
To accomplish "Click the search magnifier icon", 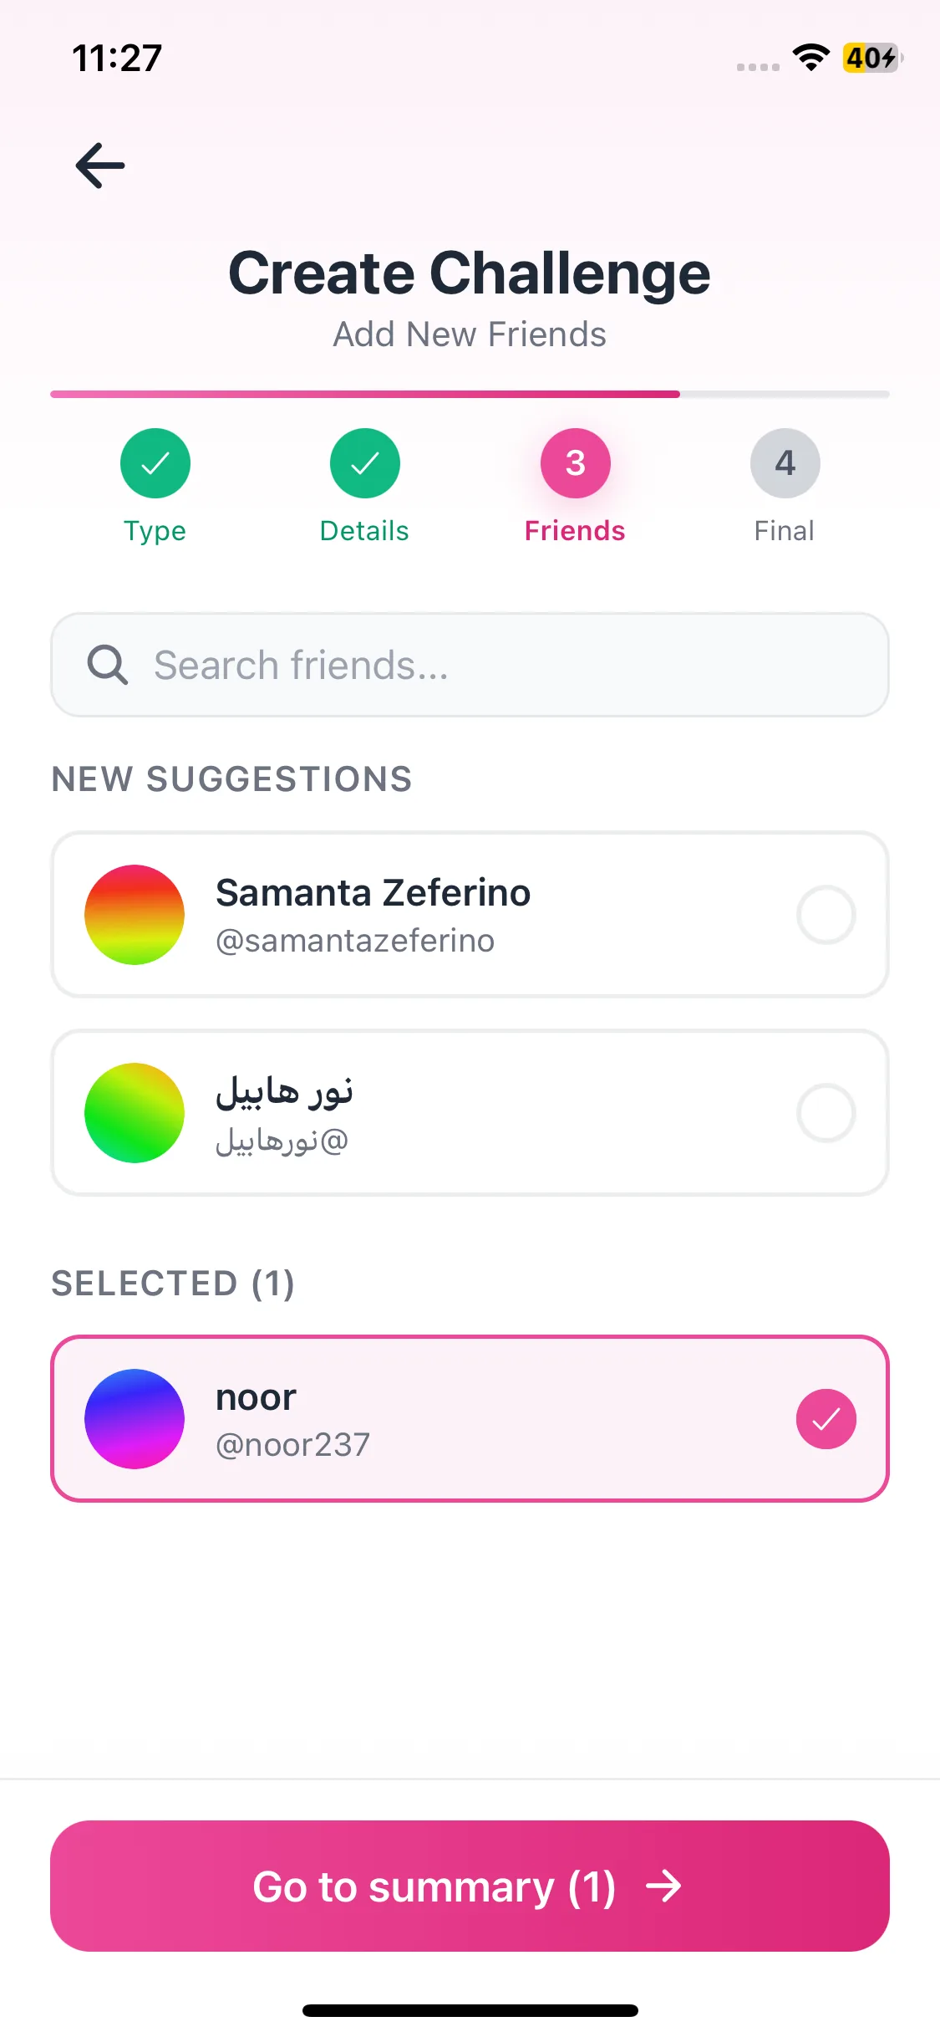I will click(x=108, y=665).
